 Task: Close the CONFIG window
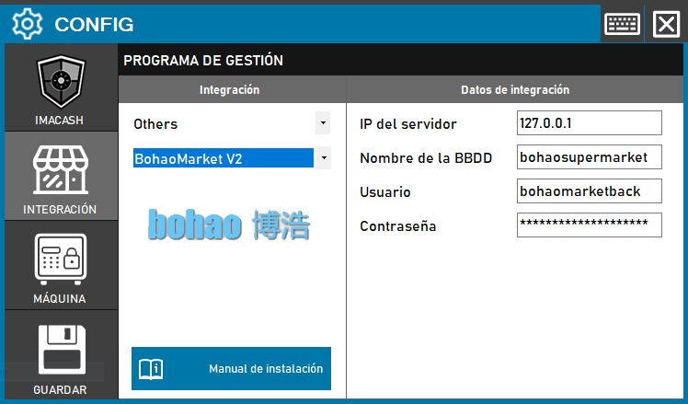(x=665, y=24)
